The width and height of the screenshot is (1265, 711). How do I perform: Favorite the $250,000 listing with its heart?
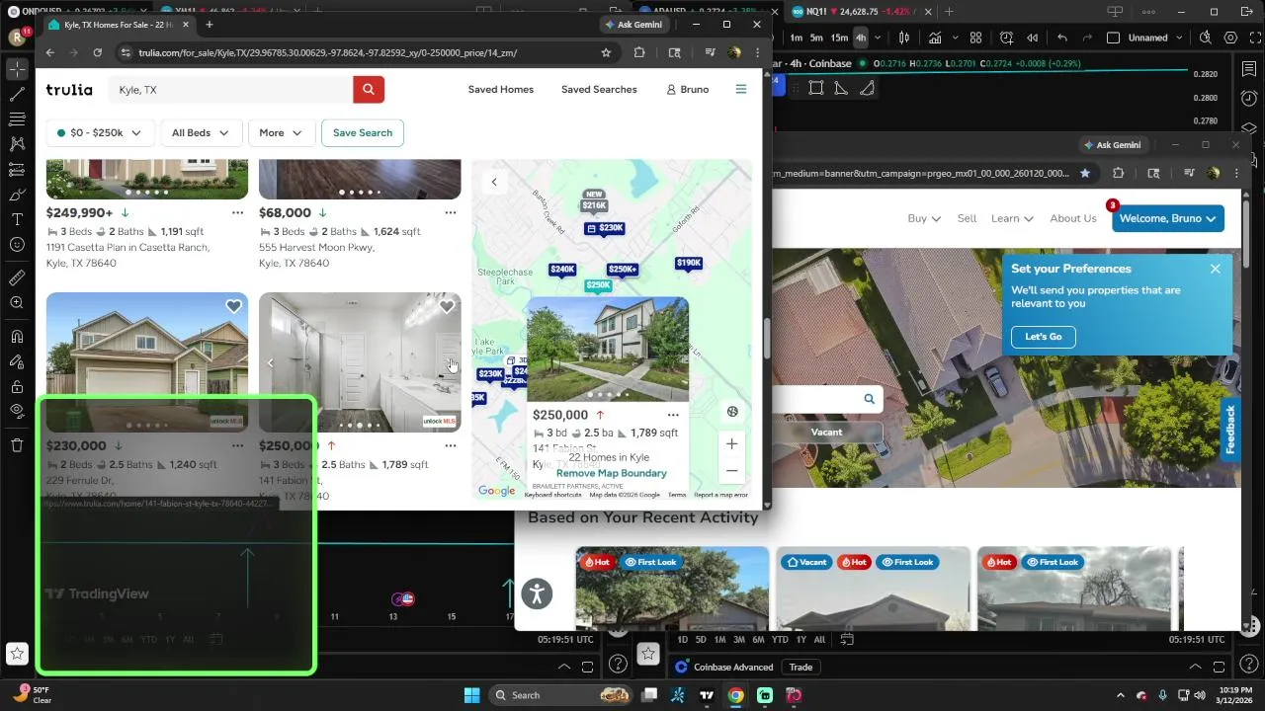(x=447, y=307)
